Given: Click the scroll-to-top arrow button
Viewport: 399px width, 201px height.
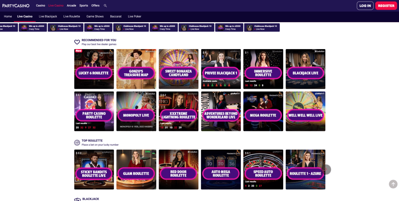Looking at the screenshot, I should 393,184.
